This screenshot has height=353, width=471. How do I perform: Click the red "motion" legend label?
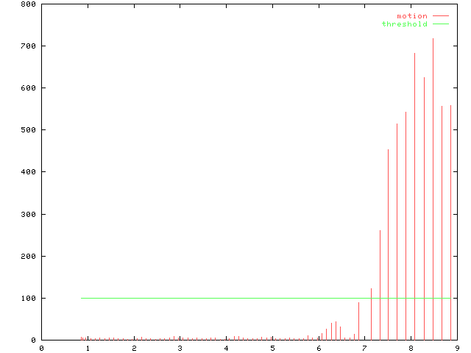[411, 15]
